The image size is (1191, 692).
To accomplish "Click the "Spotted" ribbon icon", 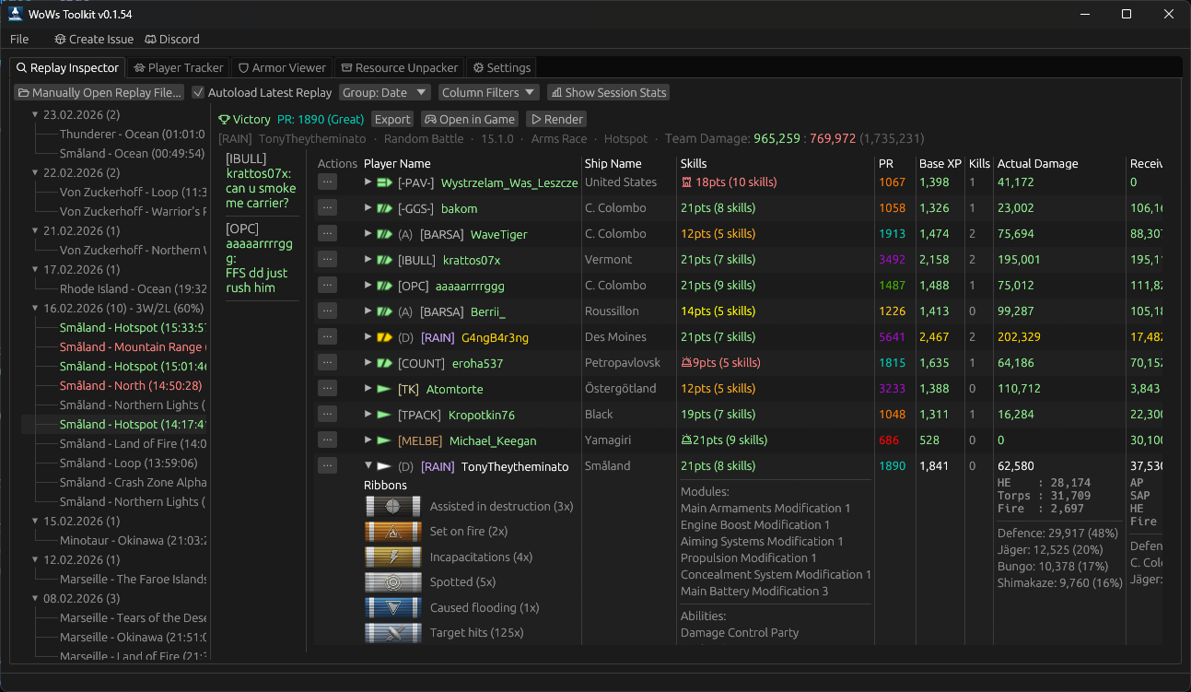I will click(392, 581).
